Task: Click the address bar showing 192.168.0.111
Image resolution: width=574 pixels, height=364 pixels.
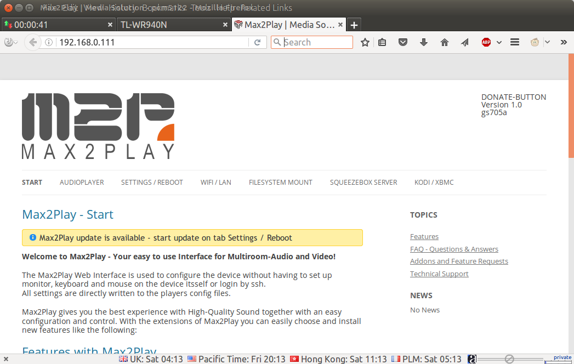Action: 152,42
